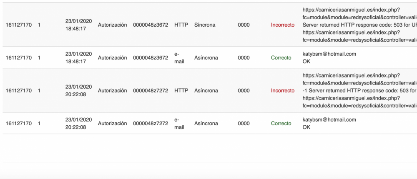Click the Incorrecto status for the 18:48:17 HTTP notification
This screenshot has width=417, height=179.
point(282,25)
